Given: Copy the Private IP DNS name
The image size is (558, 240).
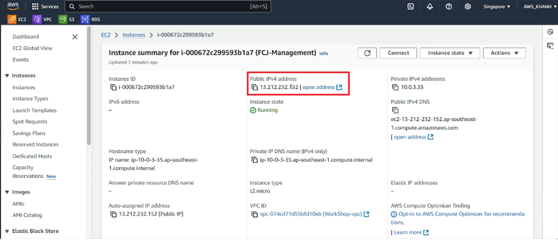Looking at the screenshot, I should tap(255, 160).
